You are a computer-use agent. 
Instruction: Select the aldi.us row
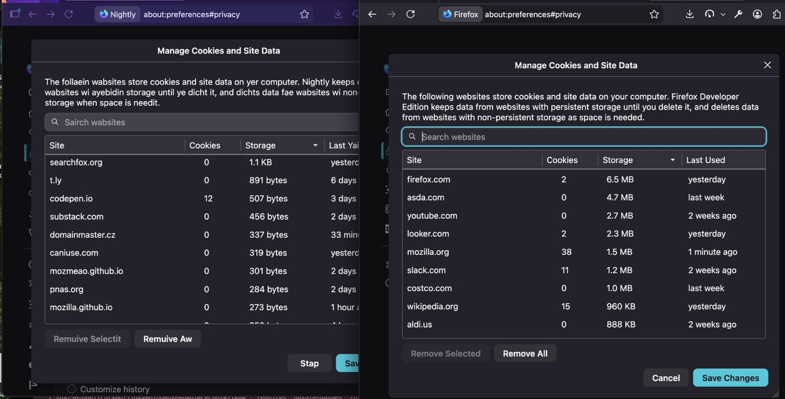point(584,324)
